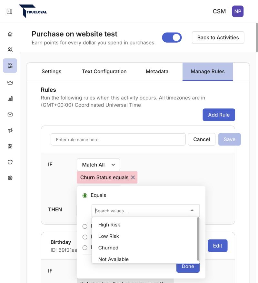Select the third radio option below Equals
The image size is (258, 283).
pos(85,237)
